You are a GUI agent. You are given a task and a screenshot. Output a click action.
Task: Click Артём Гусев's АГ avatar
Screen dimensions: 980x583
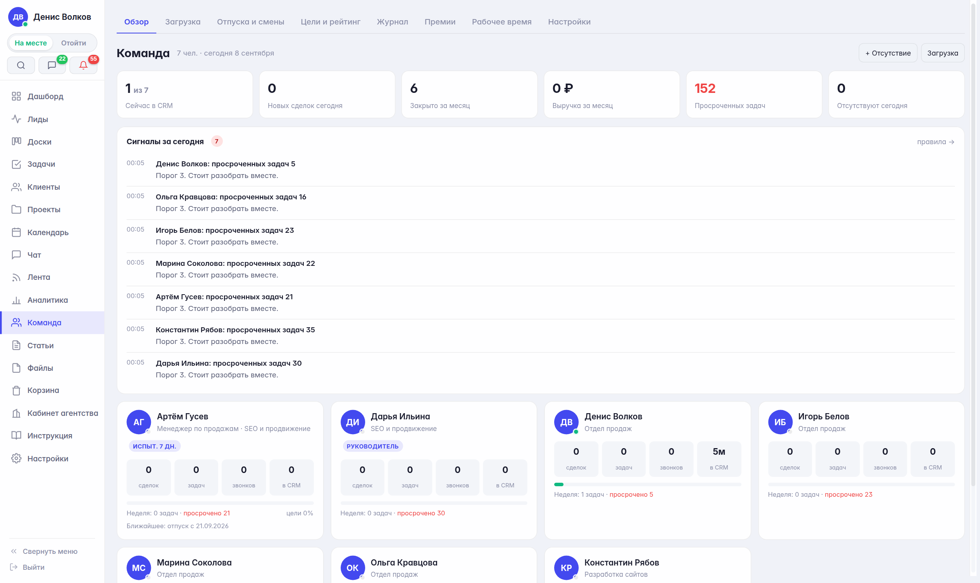pos(139,422)
